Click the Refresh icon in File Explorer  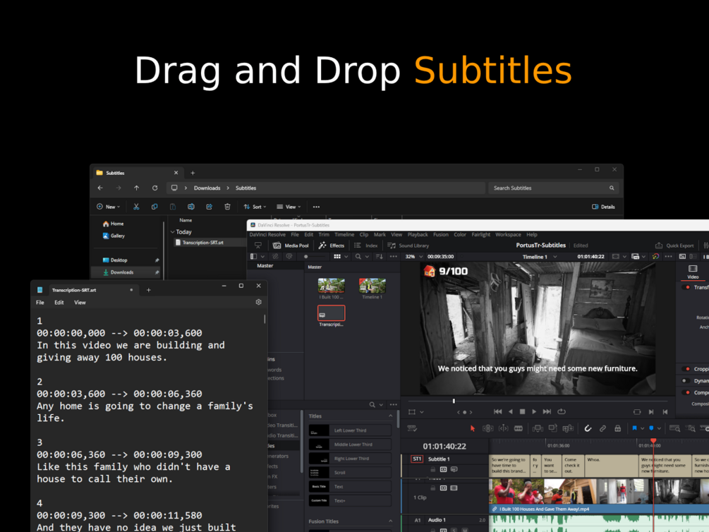pyautogui.click(x=154, y=188)
